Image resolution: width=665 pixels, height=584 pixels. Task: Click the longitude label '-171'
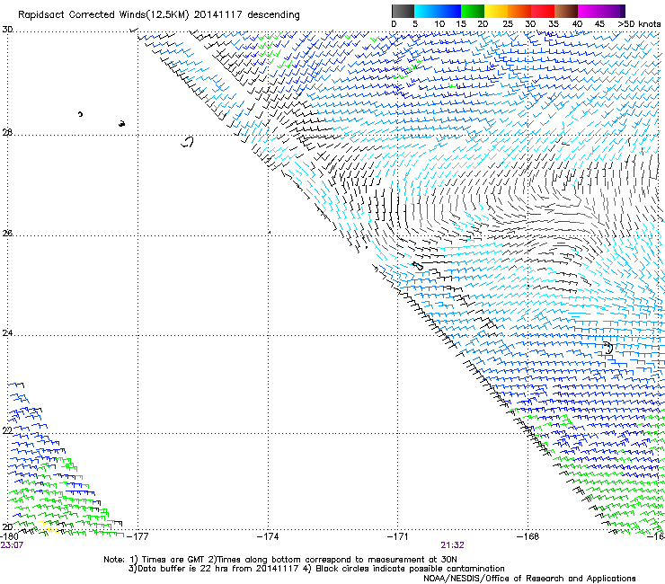click(x=398, y=536)
